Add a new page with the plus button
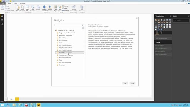 [17, 99]
